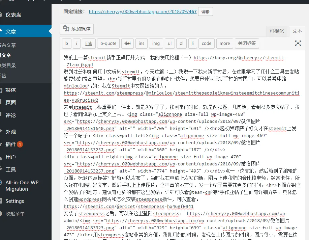Insert code tag with code button
This screenshot has width=309, height=240.
pos(207,44)
